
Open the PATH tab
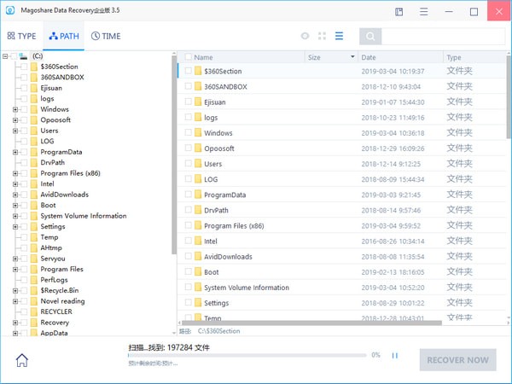[64, 36]
